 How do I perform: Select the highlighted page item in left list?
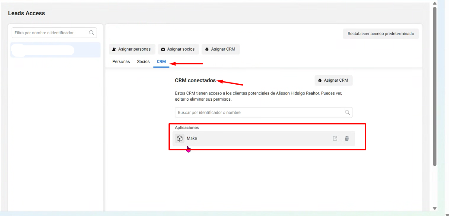click(x=56, y=50)
